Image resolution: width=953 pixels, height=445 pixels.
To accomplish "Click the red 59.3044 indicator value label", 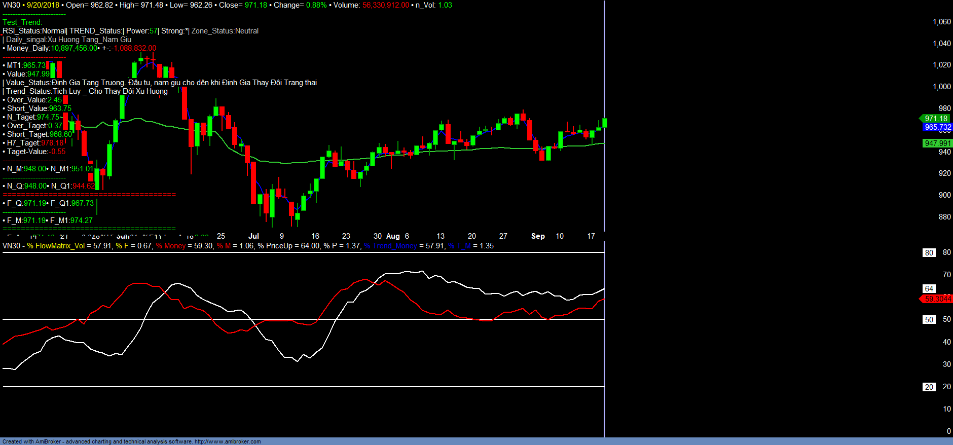I will (x=937, y=299).
